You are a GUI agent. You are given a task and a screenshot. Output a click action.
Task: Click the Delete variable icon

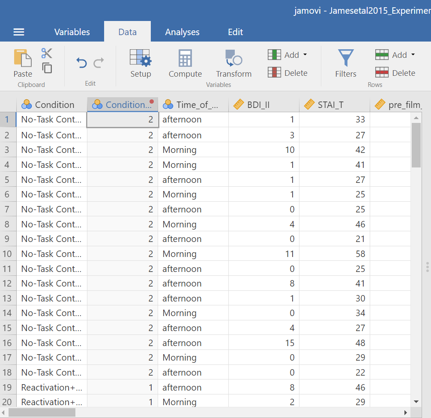click(x=274, y=72)
